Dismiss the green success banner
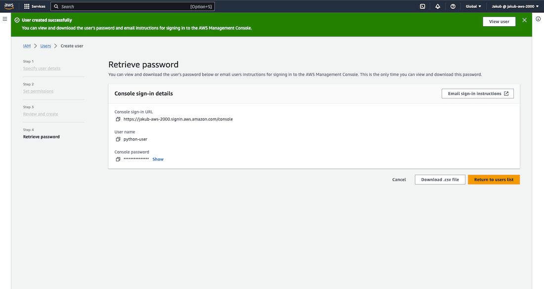 coord(525,21)
